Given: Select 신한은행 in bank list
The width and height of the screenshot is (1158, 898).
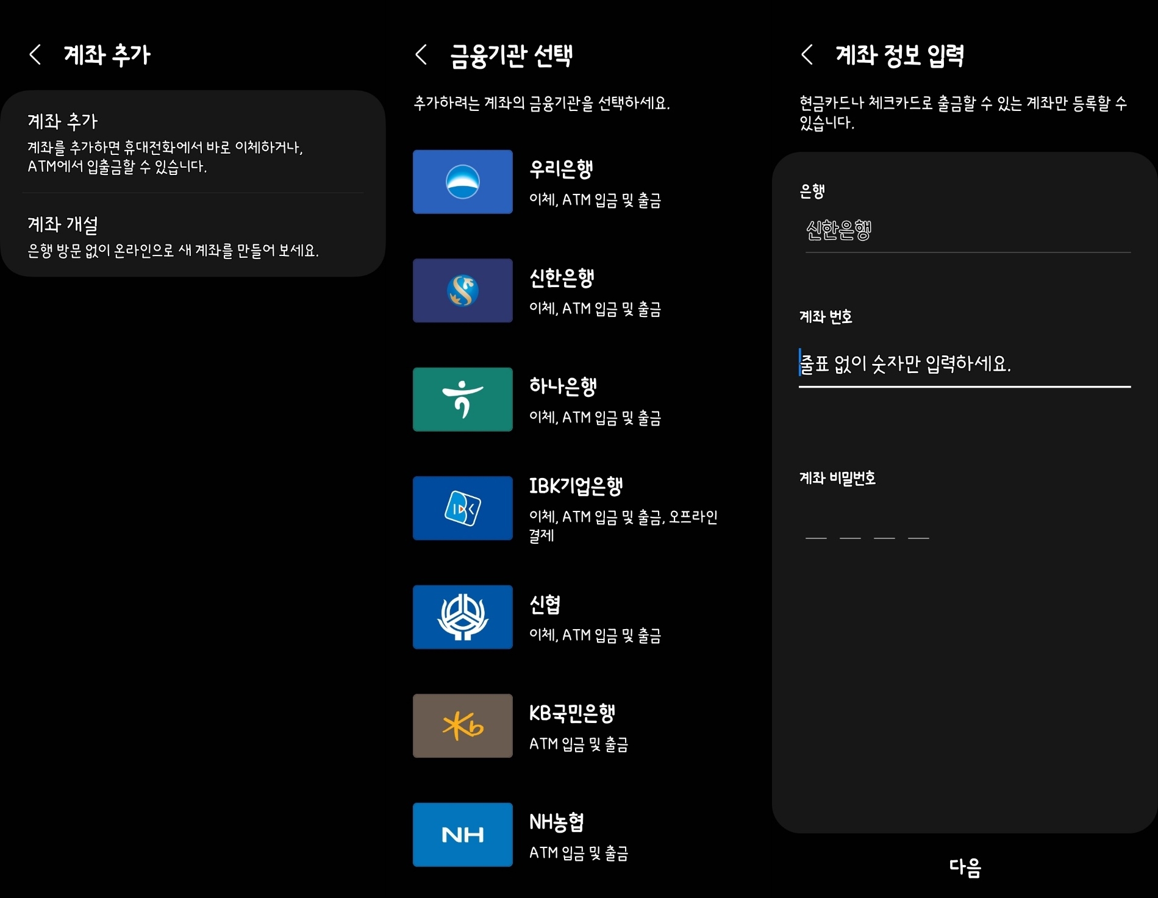Looking at the screenshot, I should pos(561,278).
